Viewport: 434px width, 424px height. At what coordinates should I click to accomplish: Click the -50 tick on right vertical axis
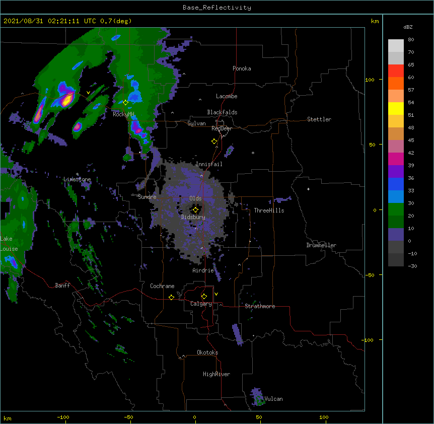[370, 275]
